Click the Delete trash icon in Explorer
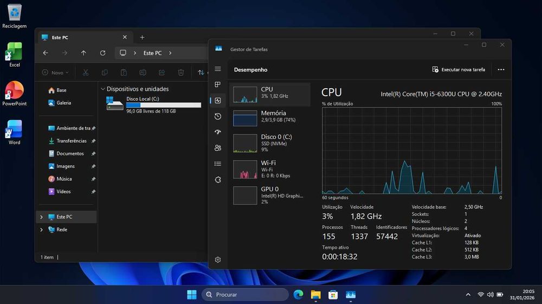 [181, 72]
